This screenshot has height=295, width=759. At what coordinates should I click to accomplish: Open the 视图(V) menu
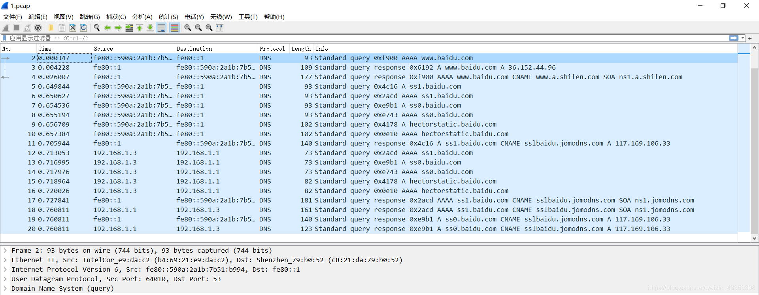64,17
